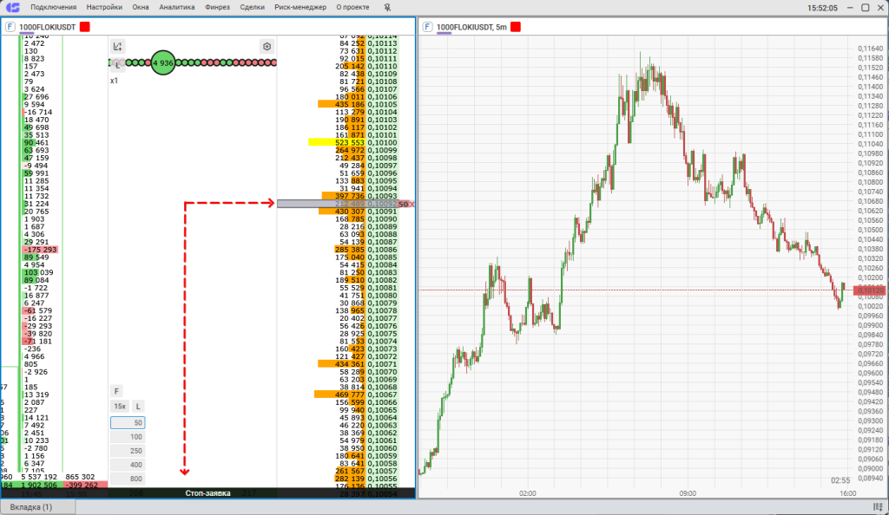The width and height of the screenshot is (889, 515).
Task: Cancel the 50 order at price 0,10092
Action: (x=412, y=204)
